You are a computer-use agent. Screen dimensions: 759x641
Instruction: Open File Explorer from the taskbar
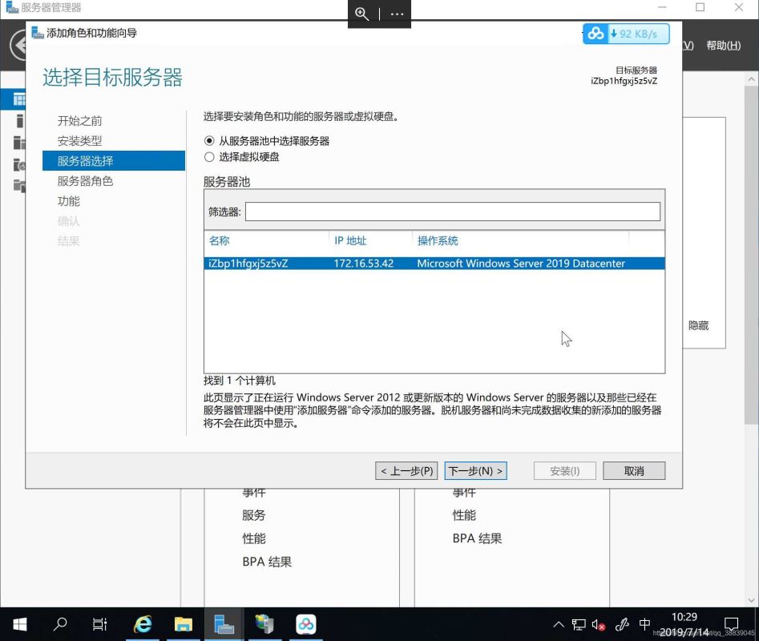[184, 624]
